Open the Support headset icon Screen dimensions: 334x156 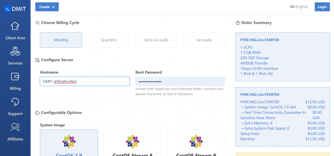[x=15, y=102]
